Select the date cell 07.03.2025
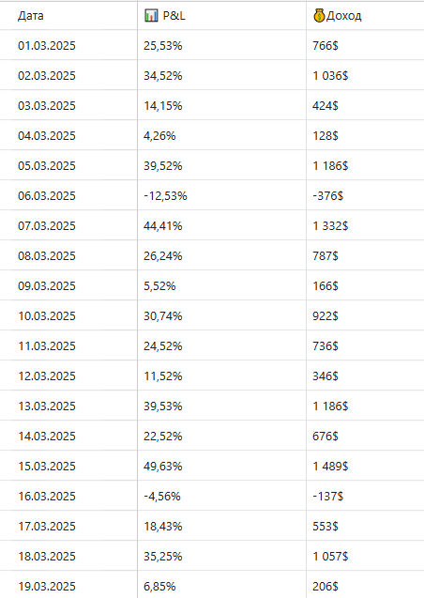 (47, 226)
